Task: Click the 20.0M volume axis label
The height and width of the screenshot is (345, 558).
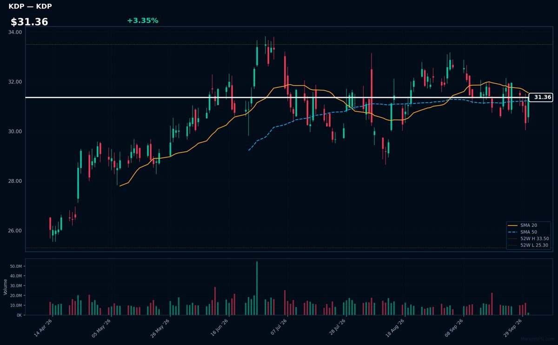Action: tap(16, 296)
